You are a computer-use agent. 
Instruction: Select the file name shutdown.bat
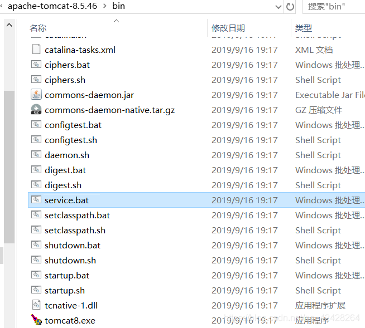(x=73, y=245)
